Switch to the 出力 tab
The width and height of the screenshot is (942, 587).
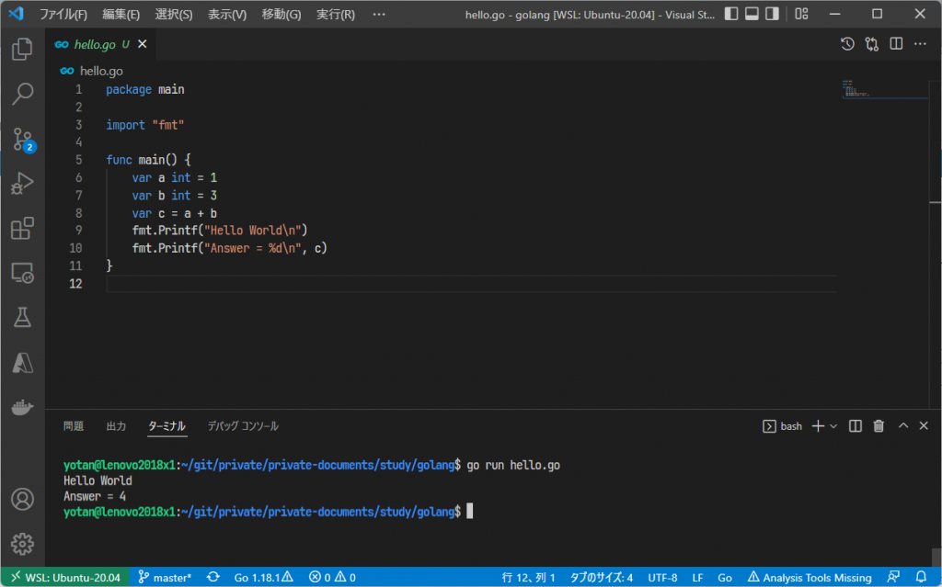[116, 426]
